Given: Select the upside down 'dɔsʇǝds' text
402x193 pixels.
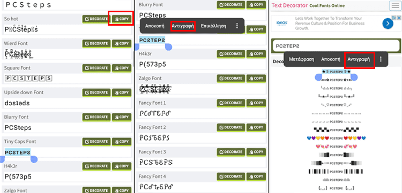Looking at the screenshot, I should coord(17,103).
